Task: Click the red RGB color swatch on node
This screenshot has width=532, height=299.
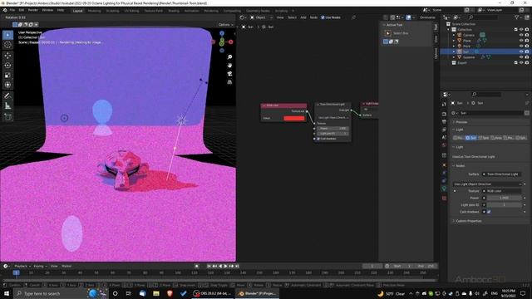Action: (x=293, y=118)
